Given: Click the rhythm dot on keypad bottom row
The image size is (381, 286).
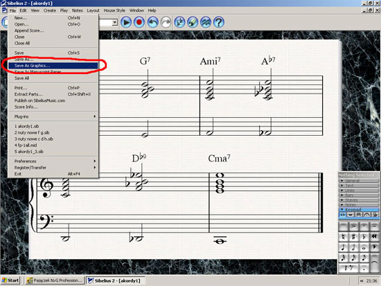Looking at the screenshot, I should click(364, 268).
